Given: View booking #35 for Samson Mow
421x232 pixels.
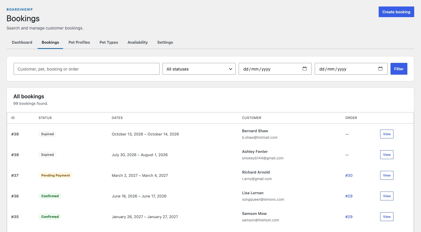Looking at the screenshot, I should (387, 217).
